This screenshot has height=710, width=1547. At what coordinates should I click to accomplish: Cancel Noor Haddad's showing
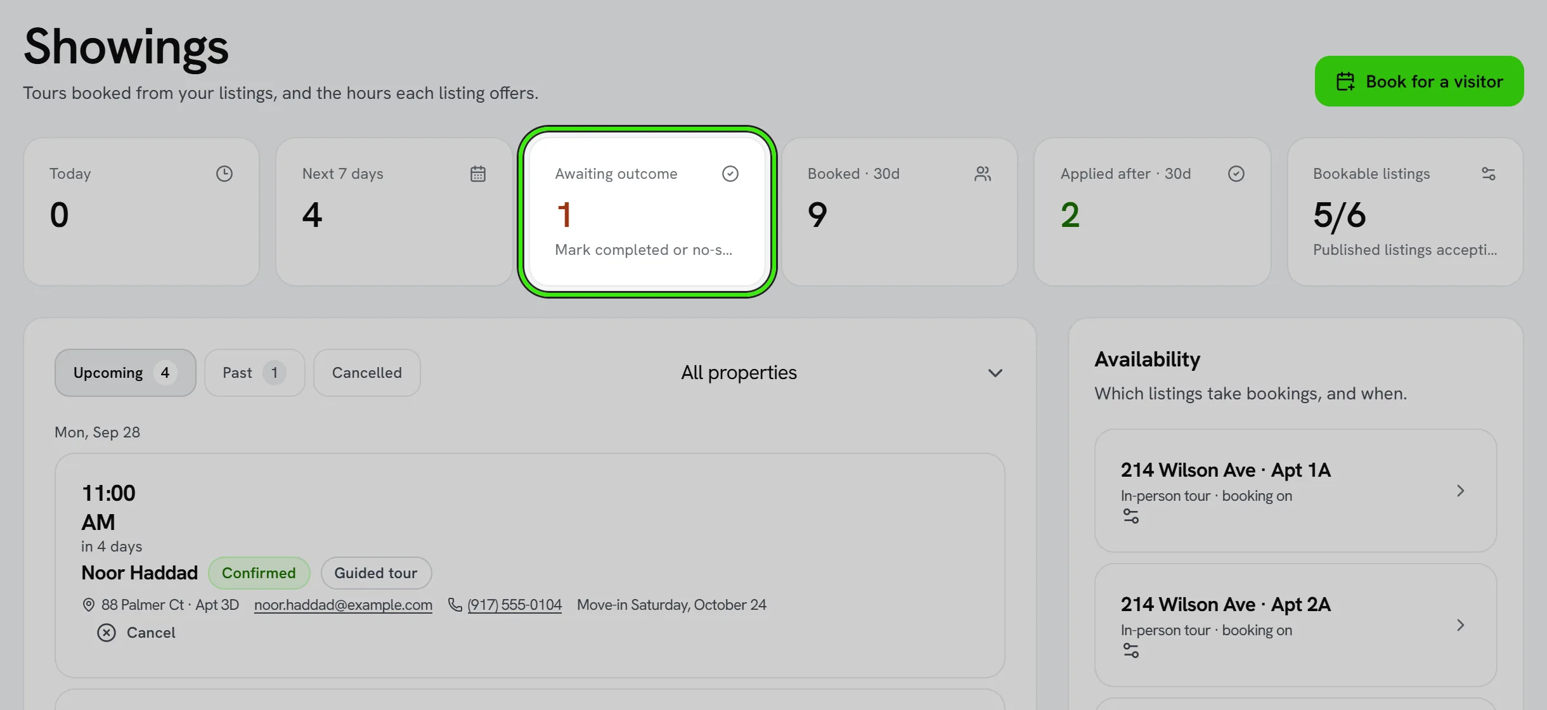(x=136, y=633)
